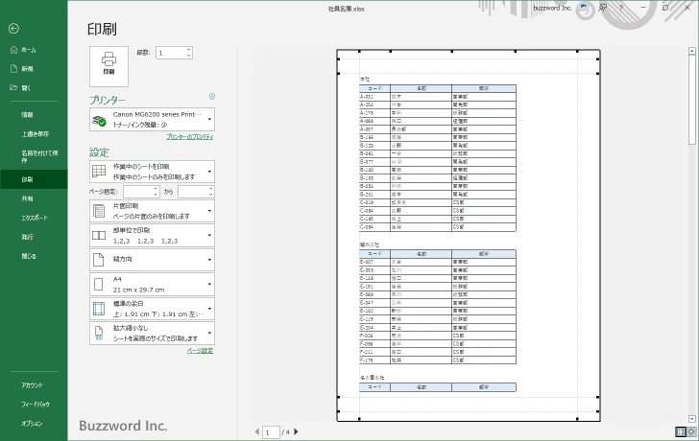Screen dimensions: 699x441
Task: Increment the ページ指定 start page spinner
Action: click(156, 189)
